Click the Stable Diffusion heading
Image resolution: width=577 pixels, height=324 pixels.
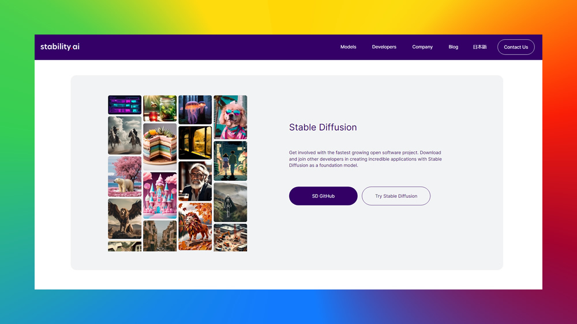pos(323,127)
